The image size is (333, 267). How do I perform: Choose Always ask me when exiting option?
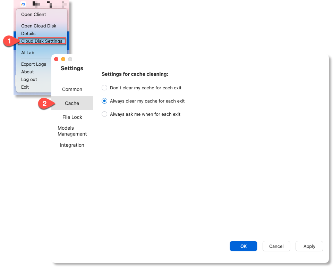click(x=104, y=114)
